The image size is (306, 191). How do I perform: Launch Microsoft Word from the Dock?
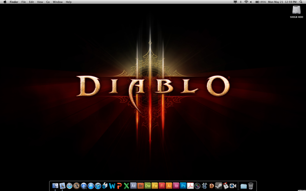(112, 186)
